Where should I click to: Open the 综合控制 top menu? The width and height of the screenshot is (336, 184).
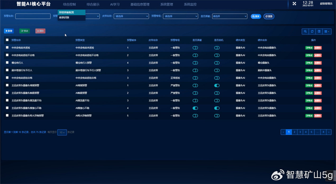coord(70,4)
